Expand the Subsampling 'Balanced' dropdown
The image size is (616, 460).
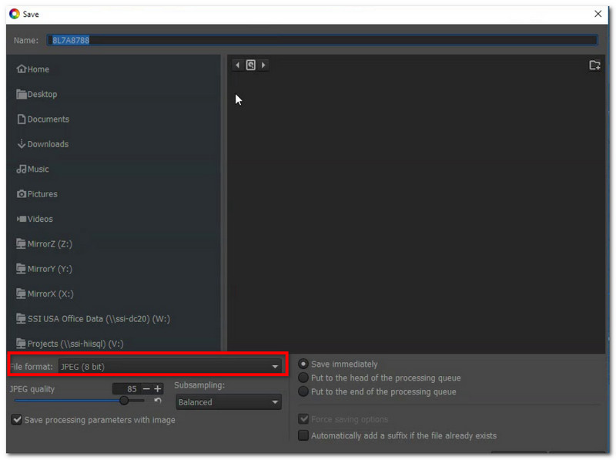click(228, 402)
